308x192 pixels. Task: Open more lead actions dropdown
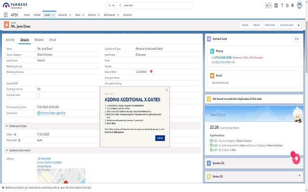tap(298, 25)
